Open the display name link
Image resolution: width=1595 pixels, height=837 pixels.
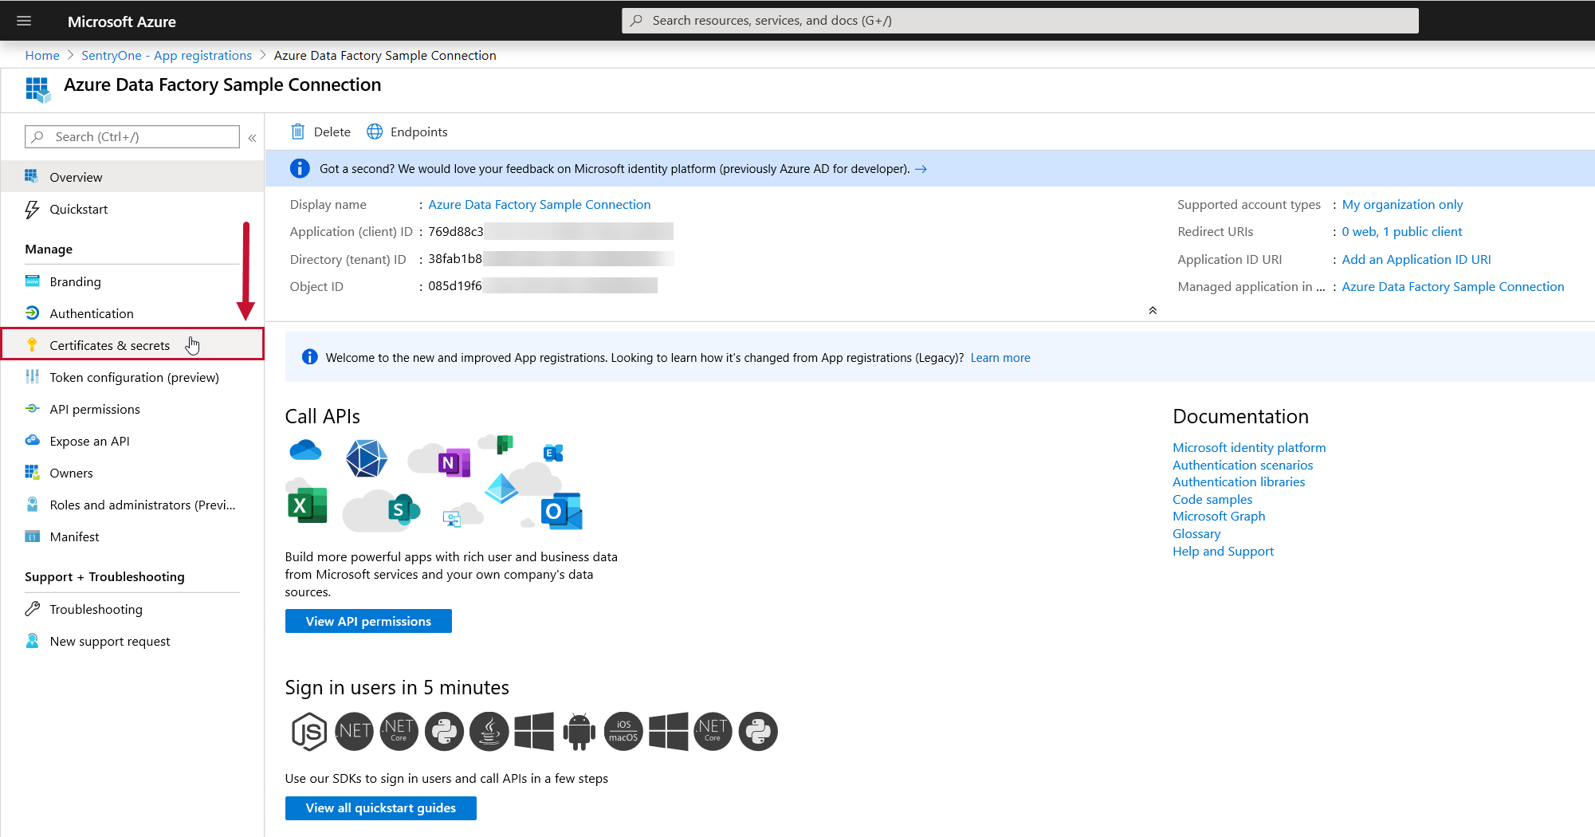[x=540, y=204]
